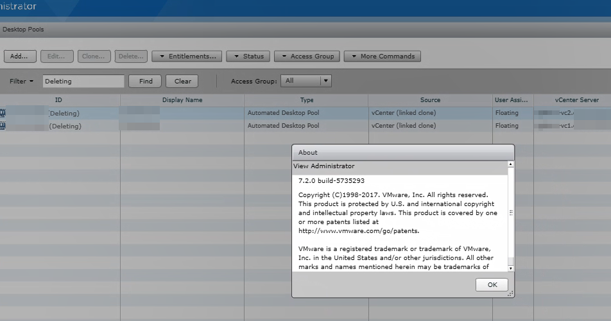Sort by the ID column header
The image size is (611, 321).
(58, 100)
